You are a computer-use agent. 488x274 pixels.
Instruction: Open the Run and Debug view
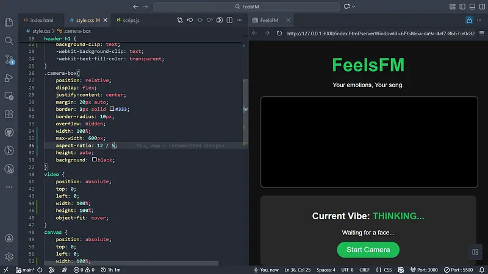9,77
